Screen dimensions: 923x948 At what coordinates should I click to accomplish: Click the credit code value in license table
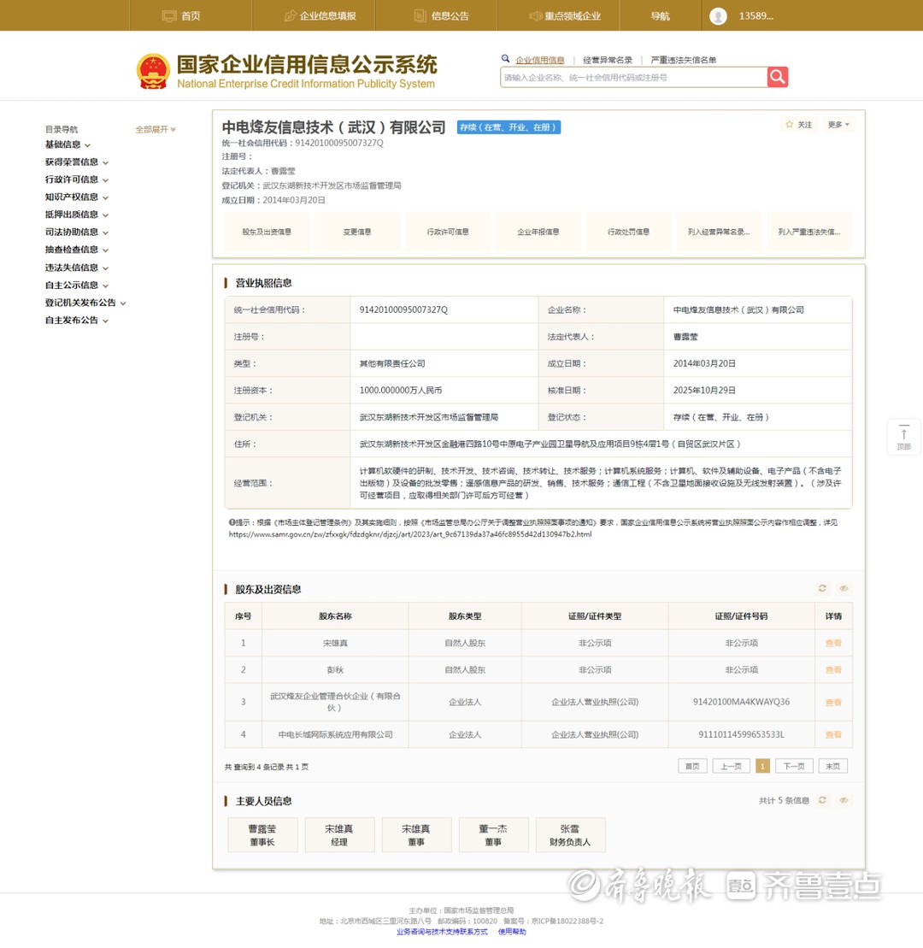pos(403,309)
